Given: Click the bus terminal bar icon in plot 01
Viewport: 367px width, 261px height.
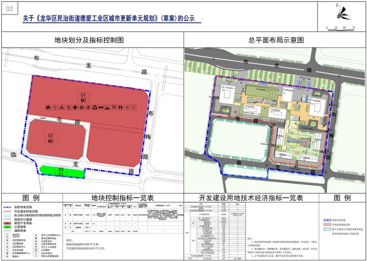Looking at the screenshot, I should point(101,108).
